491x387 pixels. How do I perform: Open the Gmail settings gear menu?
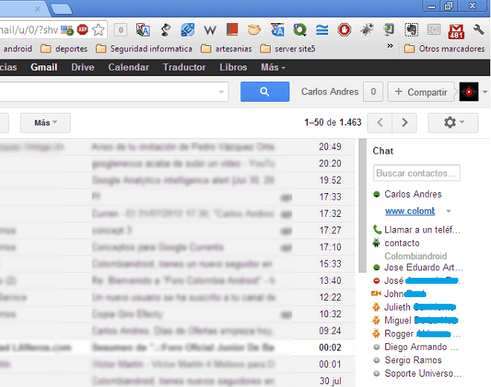(453, 123)
